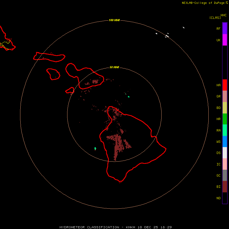The height and width of the screenshot is (229, 229).
Task: Click the red HA legend swatch
Action: coord(225,85)
